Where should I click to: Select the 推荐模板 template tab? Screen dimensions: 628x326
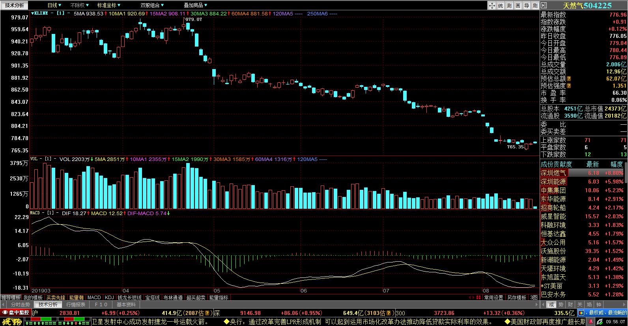click(x=11, y=298)
